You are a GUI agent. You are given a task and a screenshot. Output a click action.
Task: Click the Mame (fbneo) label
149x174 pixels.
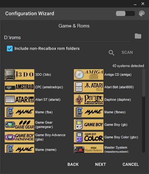click(x=115, y=112)
